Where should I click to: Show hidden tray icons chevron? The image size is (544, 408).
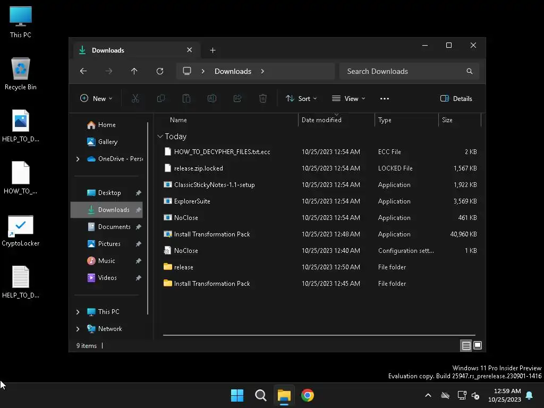(428, 395)
